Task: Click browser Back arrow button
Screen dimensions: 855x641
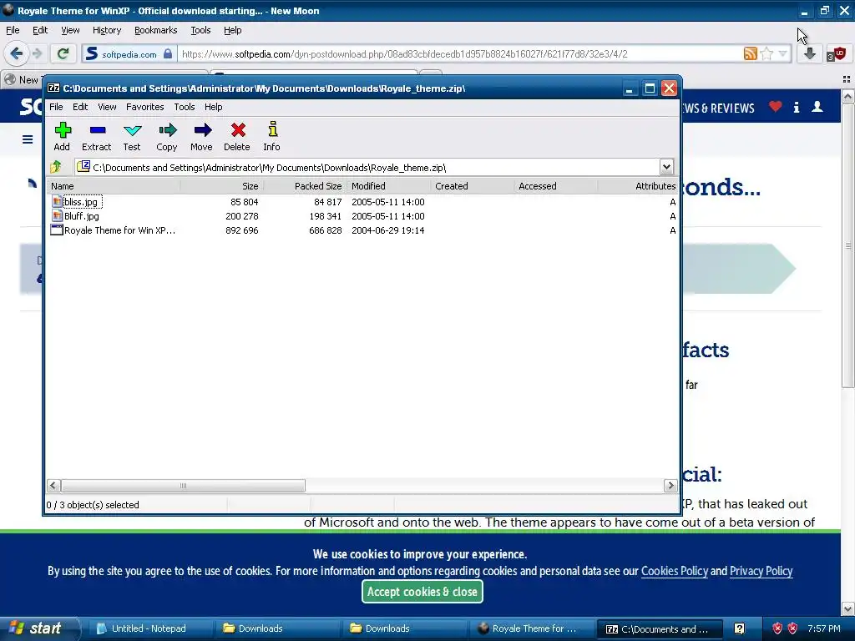Action: click(17, 53)
